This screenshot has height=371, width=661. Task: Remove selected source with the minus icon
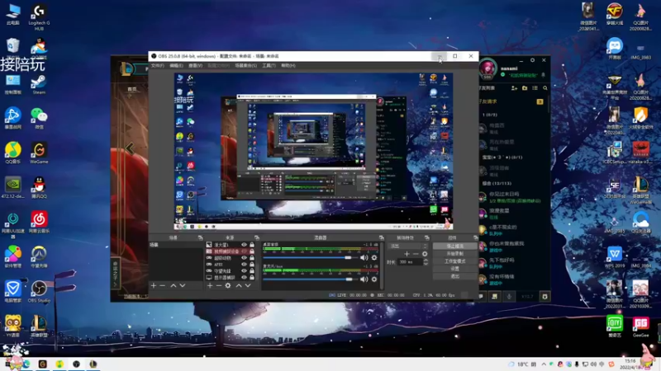point(218,285)
